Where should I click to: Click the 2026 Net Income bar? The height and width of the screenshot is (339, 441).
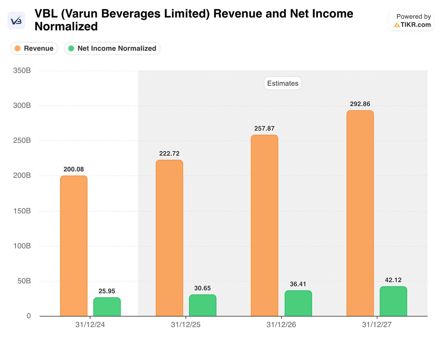click(298, 303)
